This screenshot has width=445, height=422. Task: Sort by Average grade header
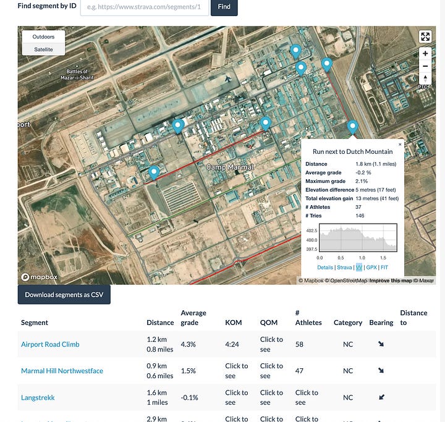coord(193,318)
